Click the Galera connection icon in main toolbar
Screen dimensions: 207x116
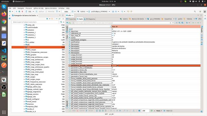pyautogui.click(x=78, y=12)
